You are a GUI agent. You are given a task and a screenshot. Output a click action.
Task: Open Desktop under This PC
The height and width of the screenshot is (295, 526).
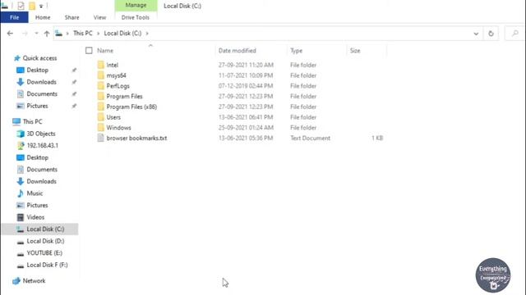coord(37,157)
